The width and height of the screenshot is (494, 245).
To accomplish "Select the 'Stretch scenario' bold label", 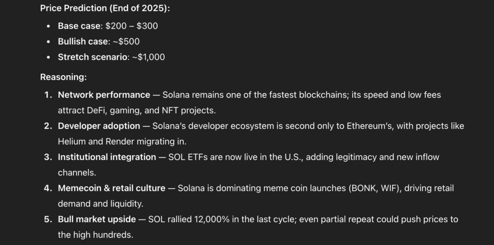I will (94, 57).
